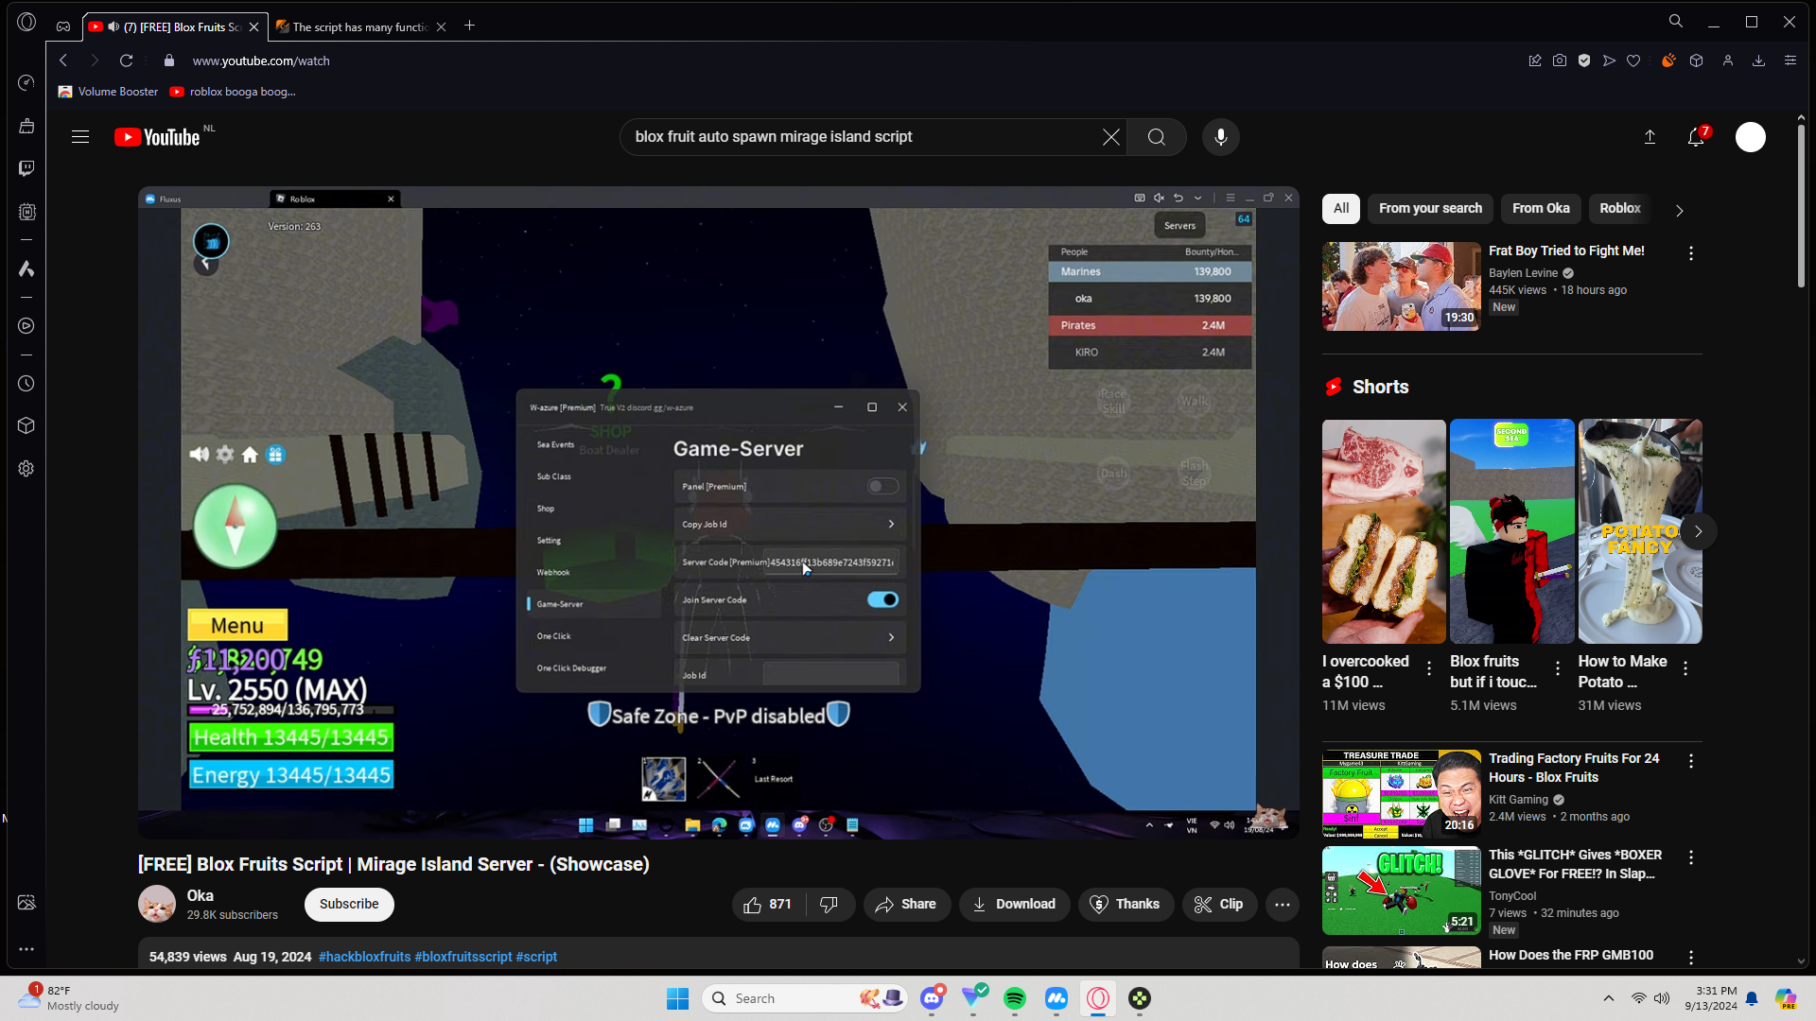
Task: Open the Player panel in the sidebar
Action: tap(26, 326)
